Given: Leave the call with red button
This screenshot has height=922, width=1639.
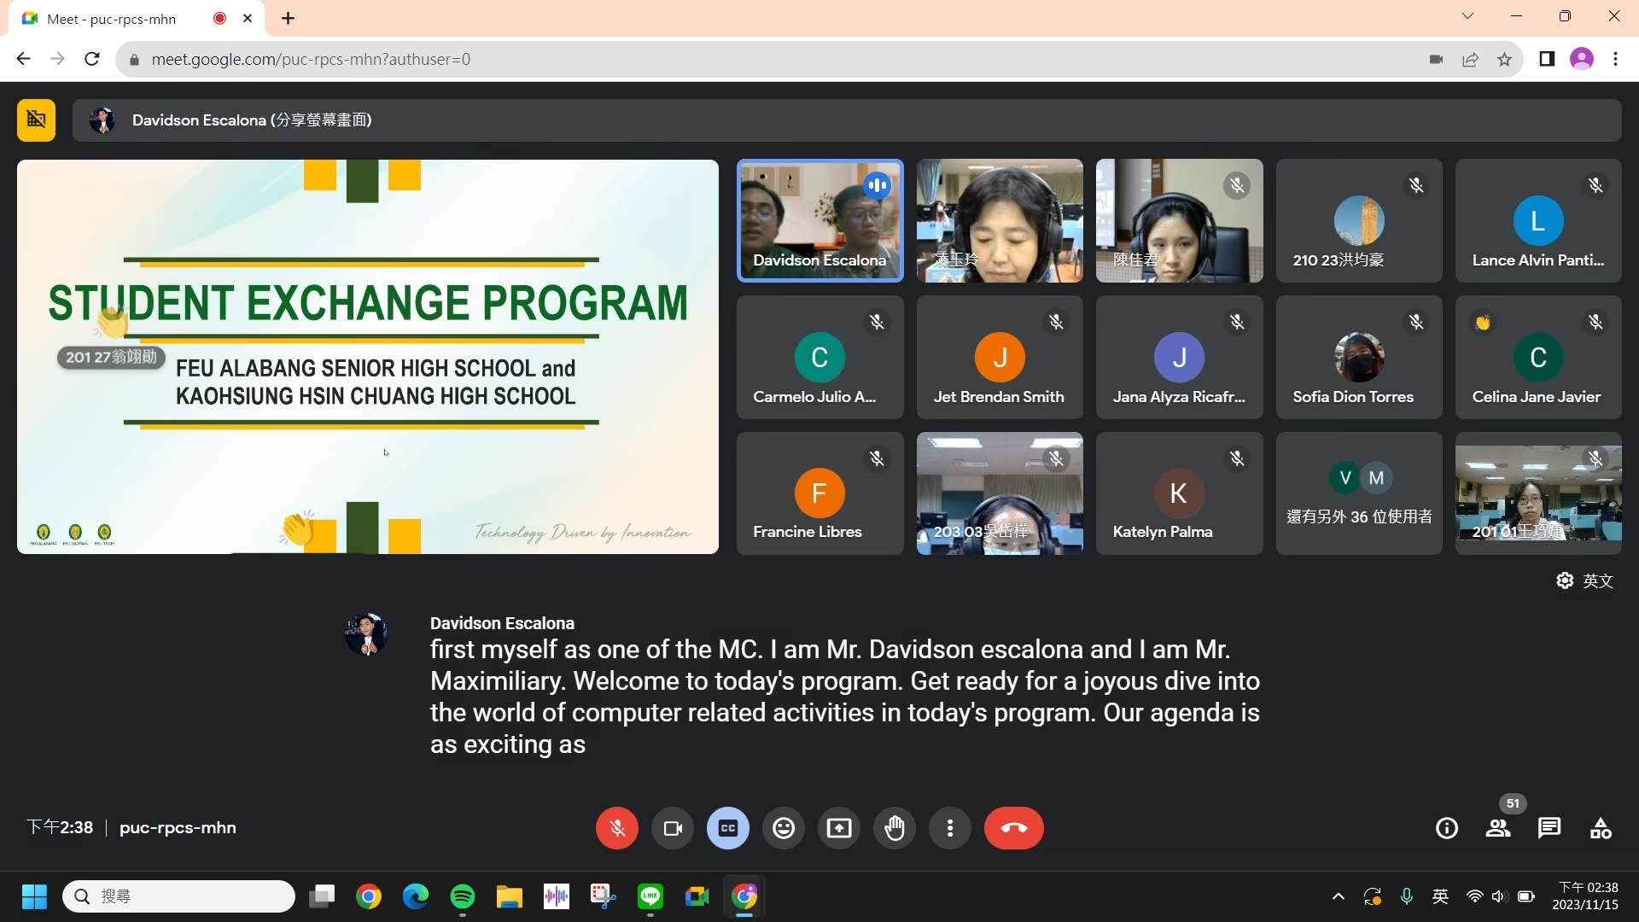Looking at the screenshot, I should tap(1013, 828).
